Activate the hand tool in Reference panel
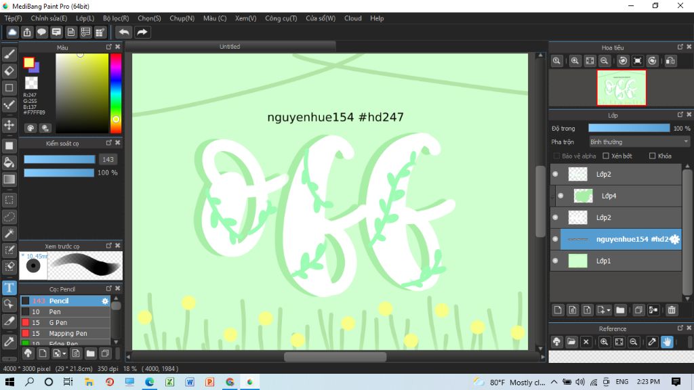 coord(667,342)
